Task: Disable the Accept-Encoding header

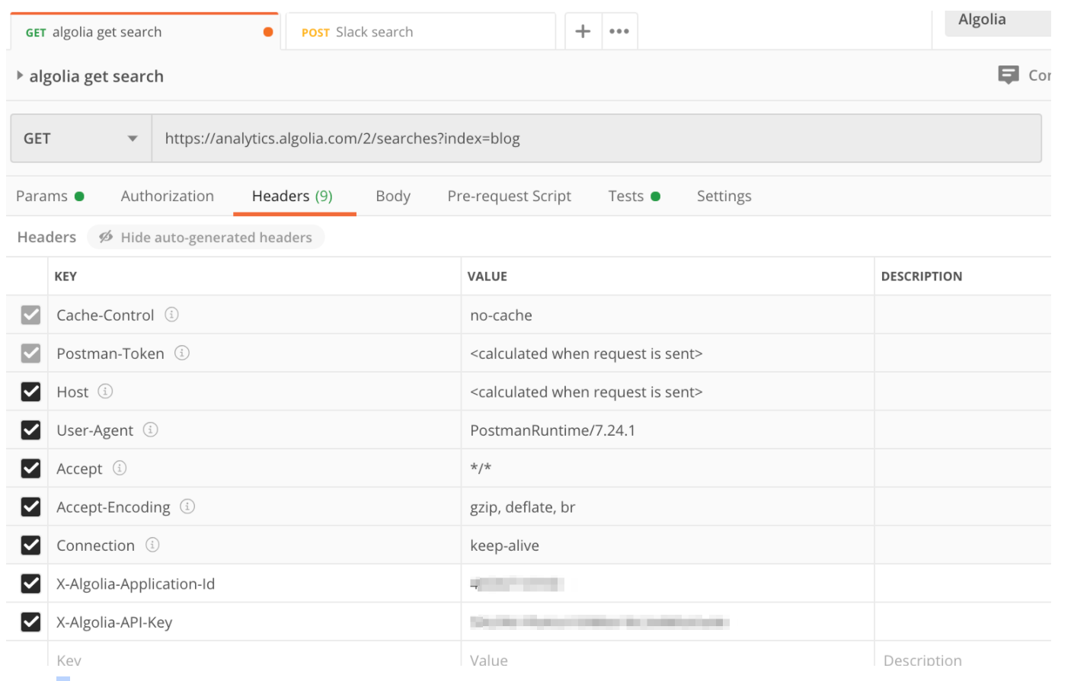Action: pos(29,507)
